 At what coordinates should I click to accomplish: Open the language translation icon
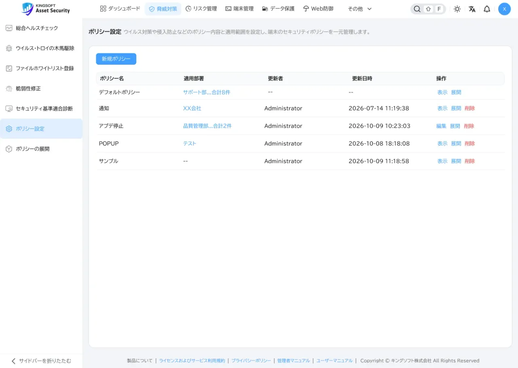pos(472,9)
